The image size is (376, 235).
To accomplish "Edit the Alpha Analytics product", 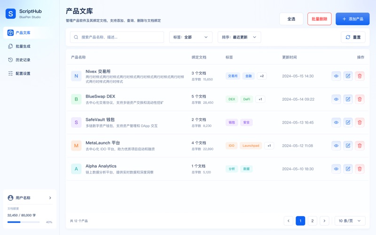I will tap(348, 169).
